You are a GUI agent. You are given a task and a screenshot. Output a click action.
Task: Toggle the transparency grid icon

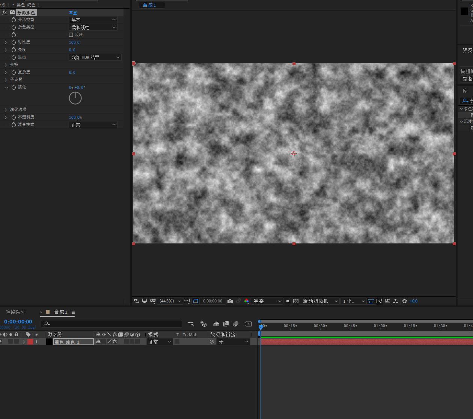pyautogui.click(x=296, y=301)
